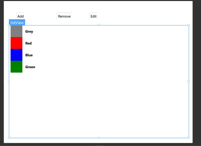The width and height of the screenshot is (201, 146).
Task: Click the Add button
Action: tap(20, 16)
